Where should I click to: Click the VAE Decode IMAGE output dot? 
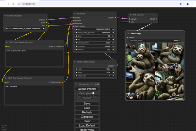[x=156, y=19]
